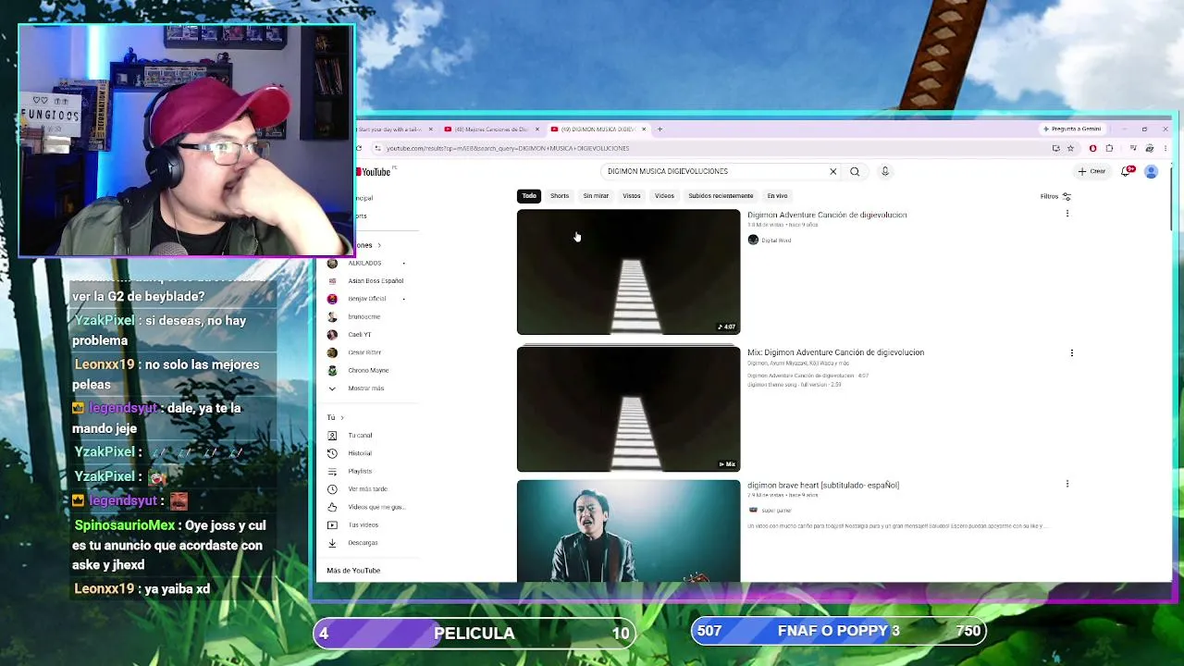Viewport: 1184px width, 666px height.
Task: Open the Mix Digimon Adventure thumbnail
Action: point(629,409)
